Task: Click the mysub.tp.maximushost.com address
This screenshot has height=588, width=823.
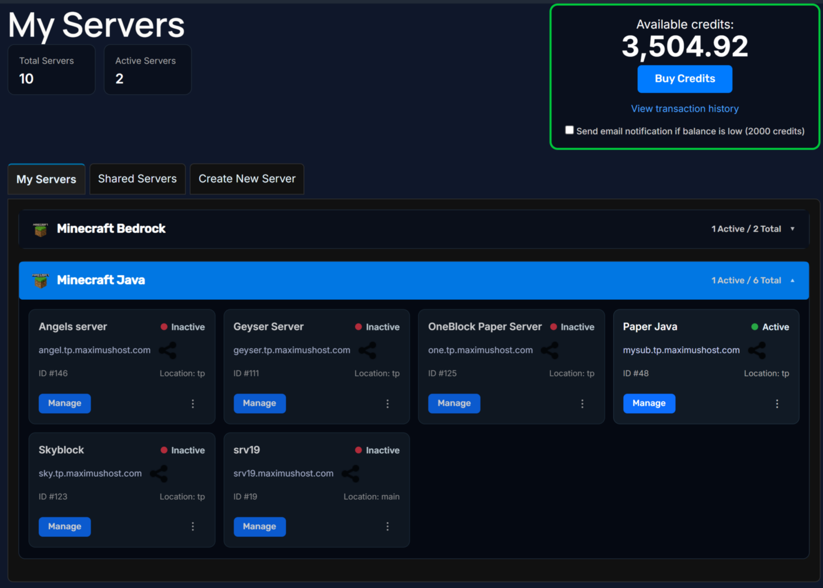Action: click(681, 350)
